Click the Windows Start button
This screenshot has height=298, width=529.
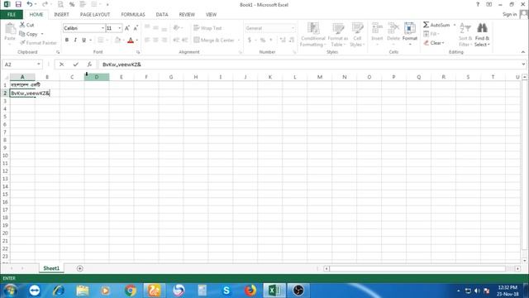tap(10, 291)
